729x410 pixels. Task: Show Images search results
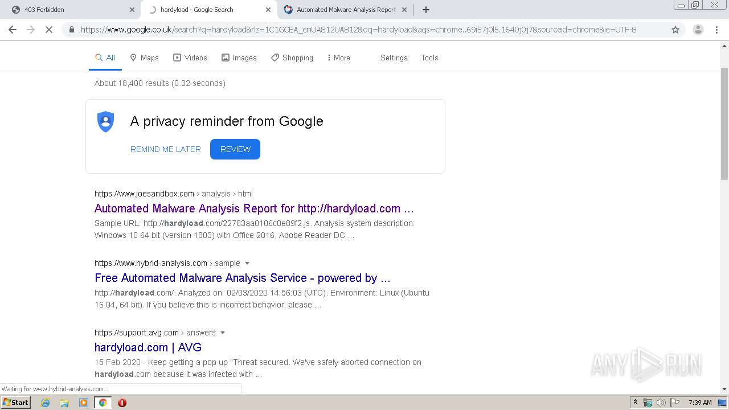click(239, 58)
